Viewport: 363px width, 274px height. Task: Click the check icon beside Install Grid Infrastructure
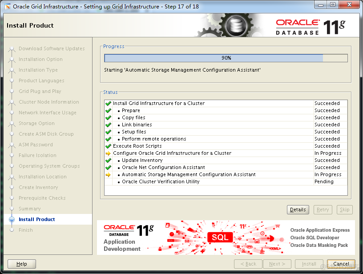pos(108,104)
